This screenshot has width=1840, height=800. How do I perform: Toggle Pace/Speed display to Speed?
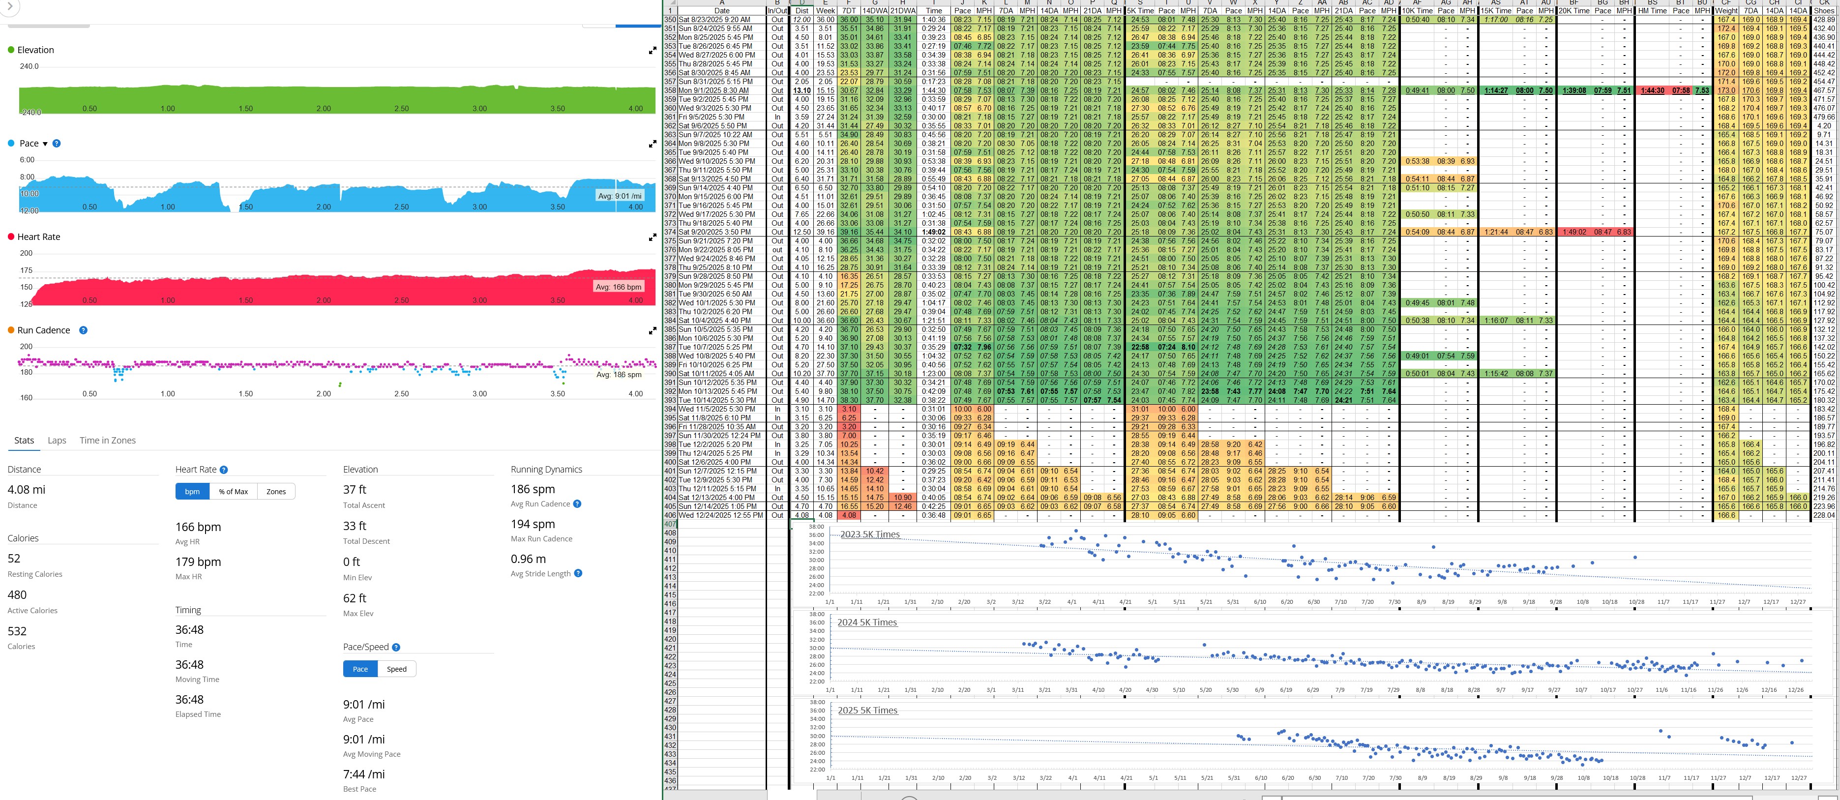(x=396, y=669)
